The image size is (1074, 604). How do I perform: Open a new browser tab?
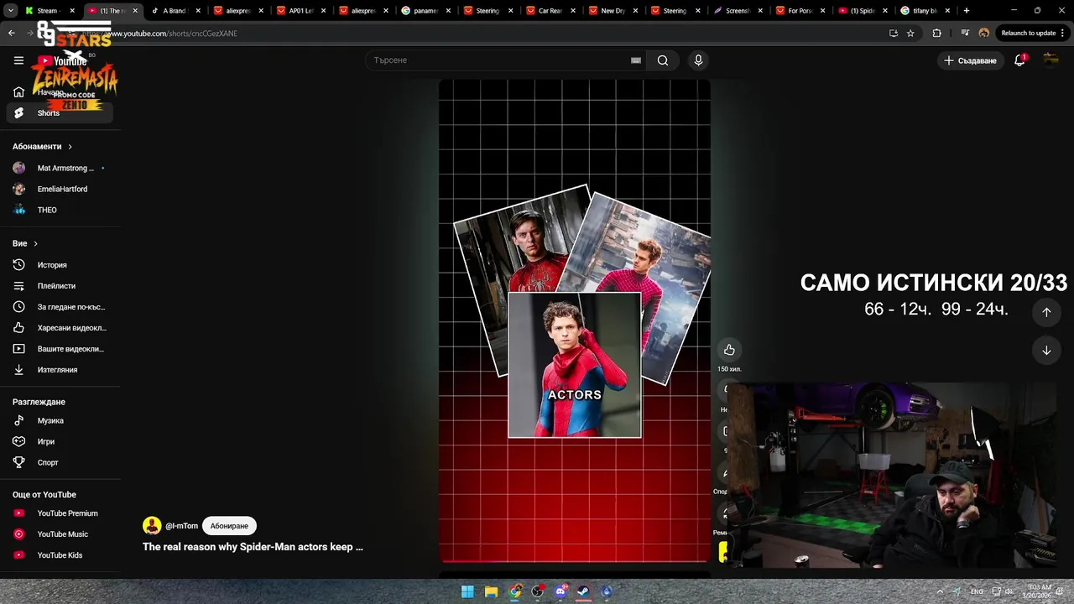pos(967,11)
